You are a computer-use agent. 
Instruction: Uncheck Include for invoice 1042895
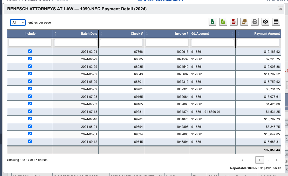pyautogui.click(x=30, y=126)
